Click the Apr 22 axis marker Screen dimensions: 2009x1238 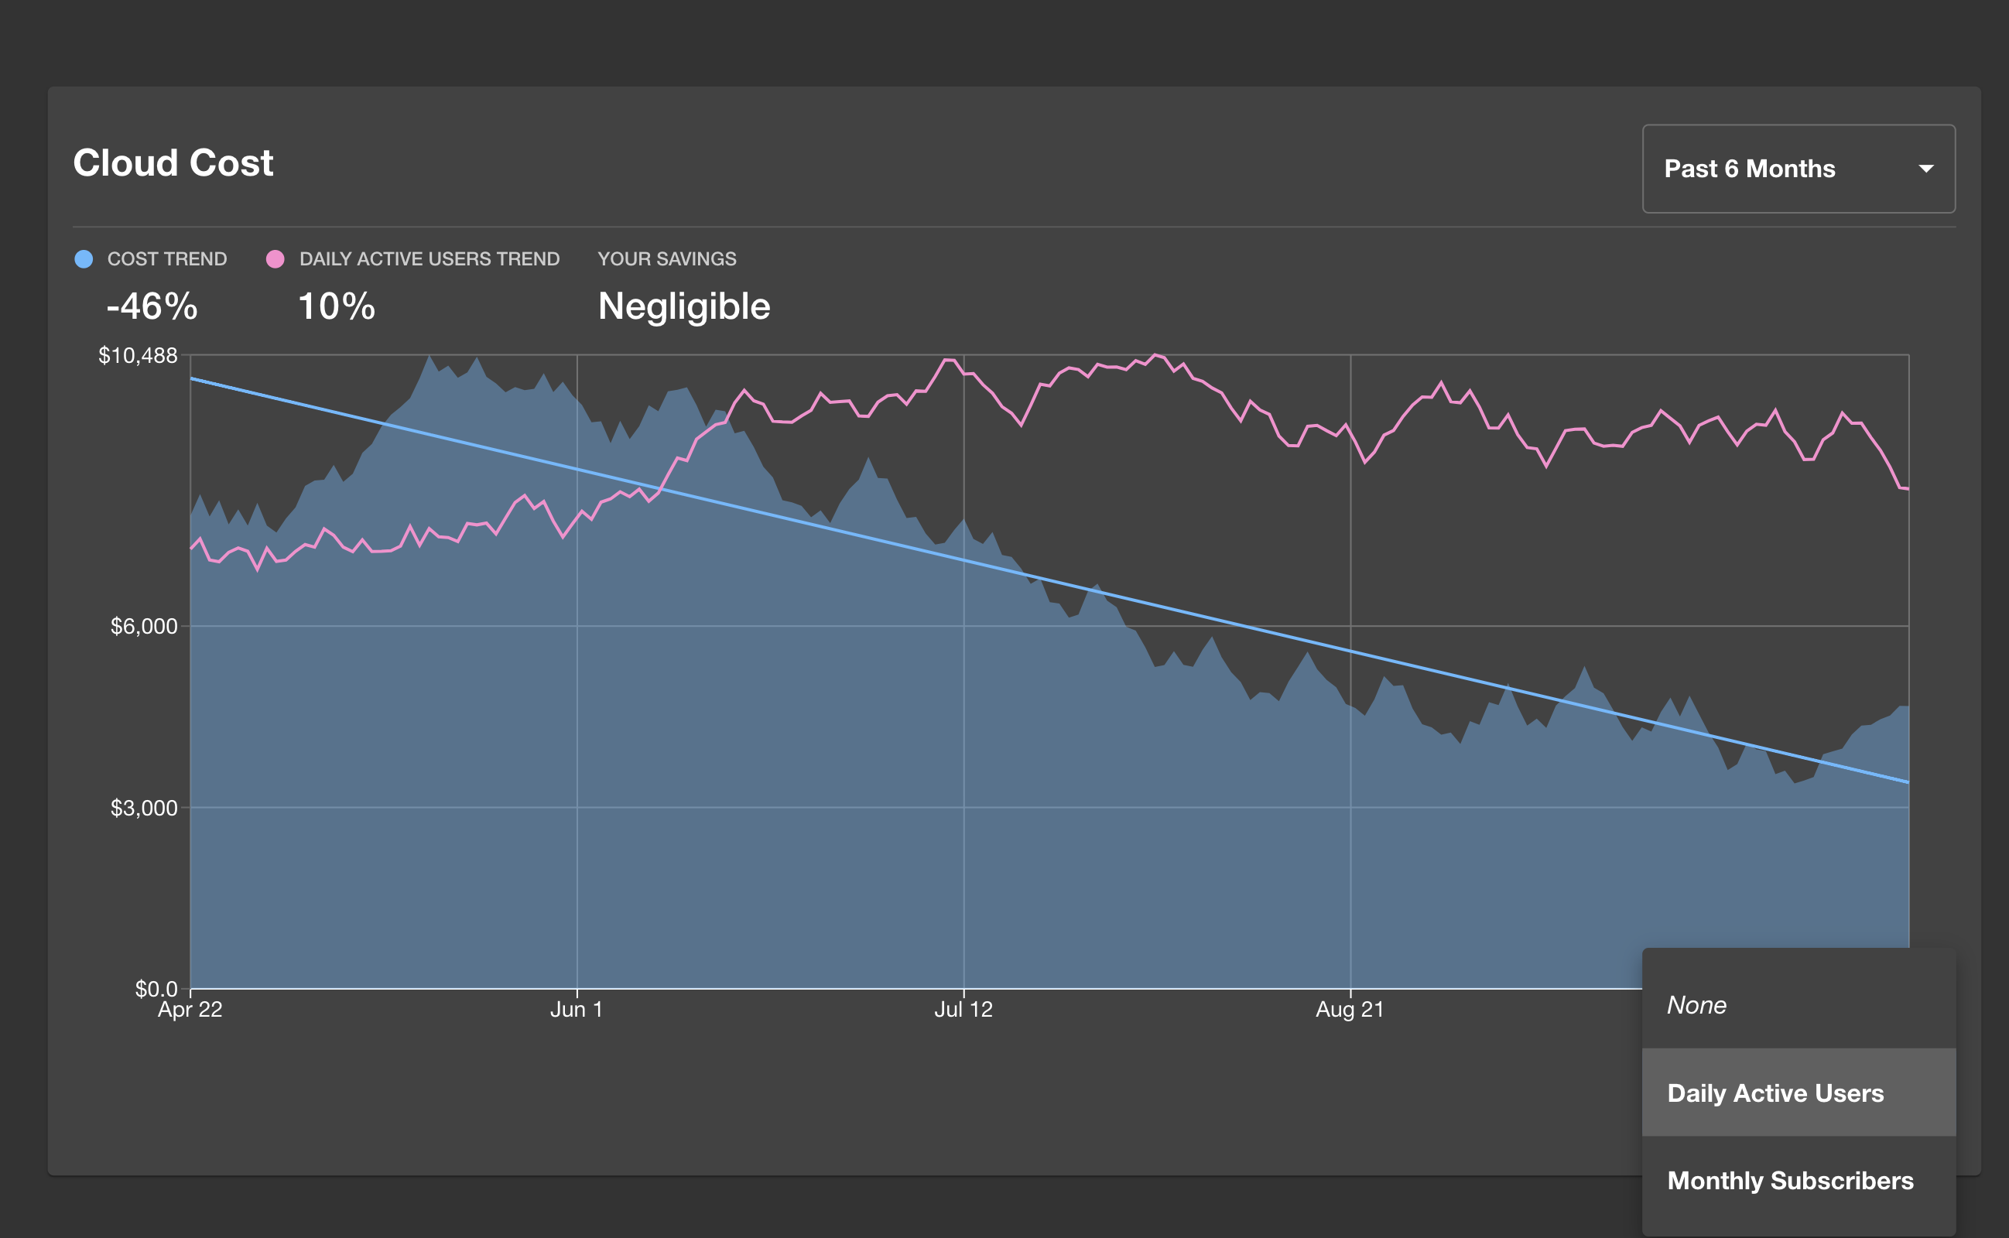[190, 1009]
